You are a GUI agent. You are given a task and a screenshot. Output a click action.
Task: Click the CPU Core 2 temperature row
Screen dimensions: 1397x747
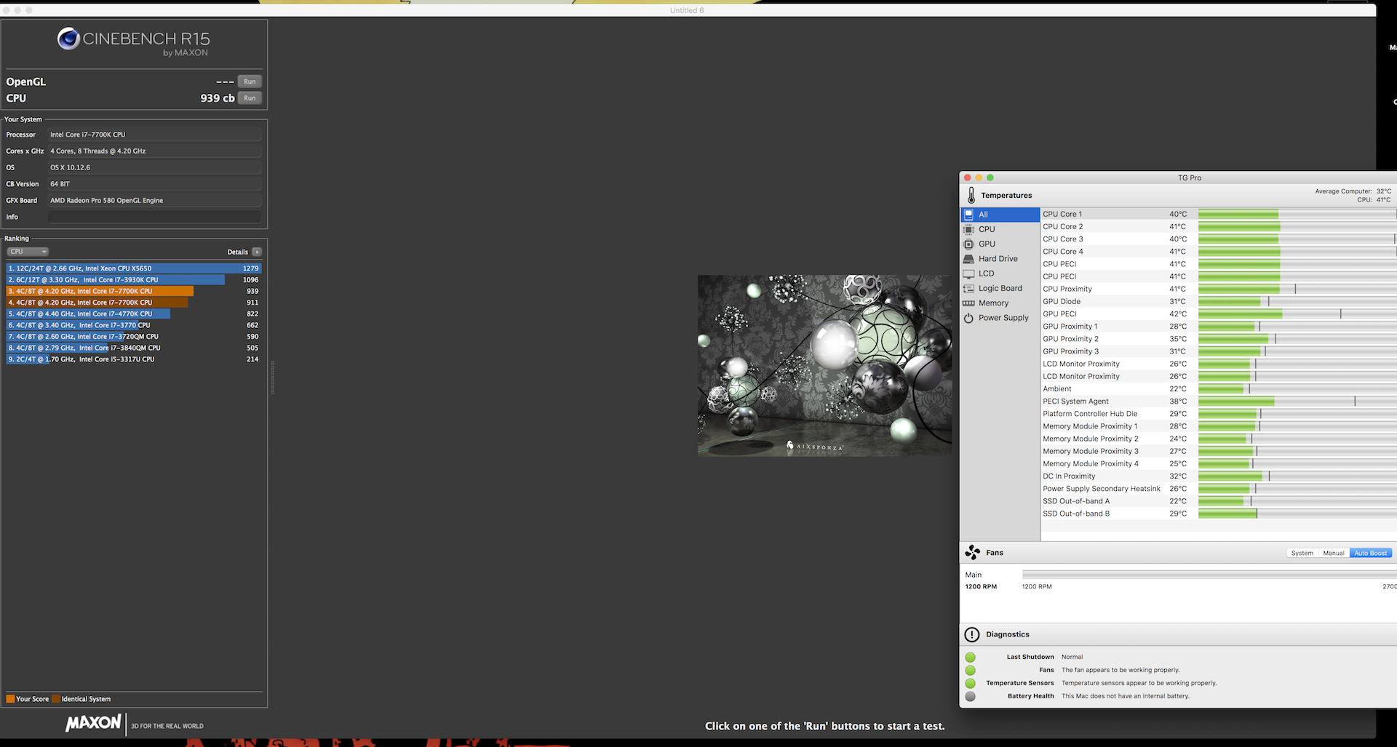click(1219, 226)
